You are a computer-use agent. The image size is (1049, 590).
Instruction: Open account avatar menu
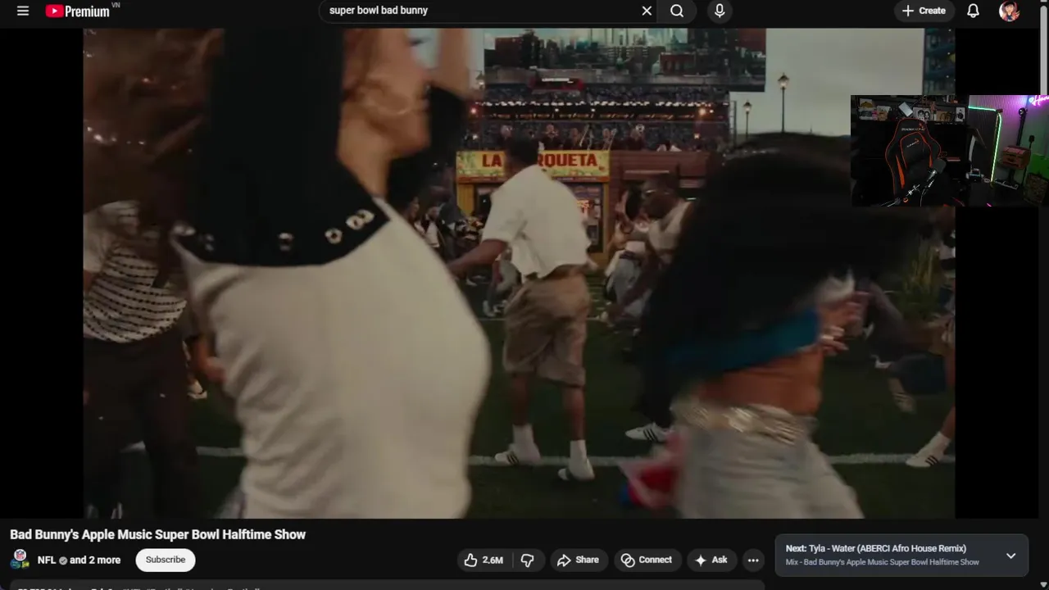pos(1009,11)
